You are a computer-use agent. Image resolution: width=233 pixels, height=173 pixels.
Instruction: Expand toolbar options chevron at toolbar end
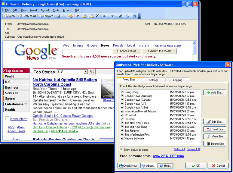point(139,16)
